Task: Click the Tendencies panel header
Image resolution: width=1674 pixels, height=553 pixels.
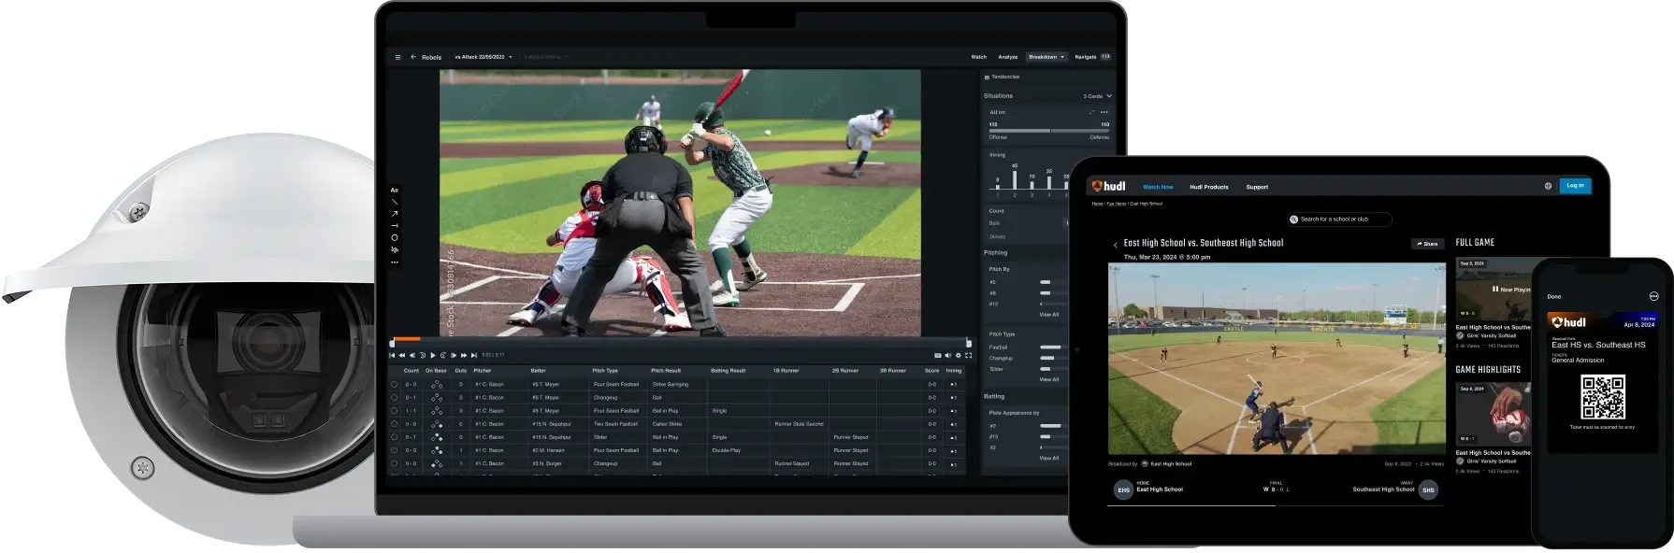Action: tap(1002, 77)
